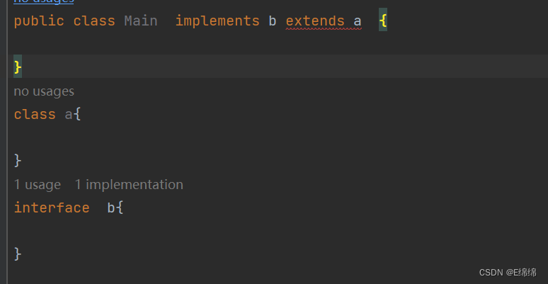Image resolution: width=548 pixels, height=284 pixels.
Task: Click the "implements" keyword
Action: [217, 21]
